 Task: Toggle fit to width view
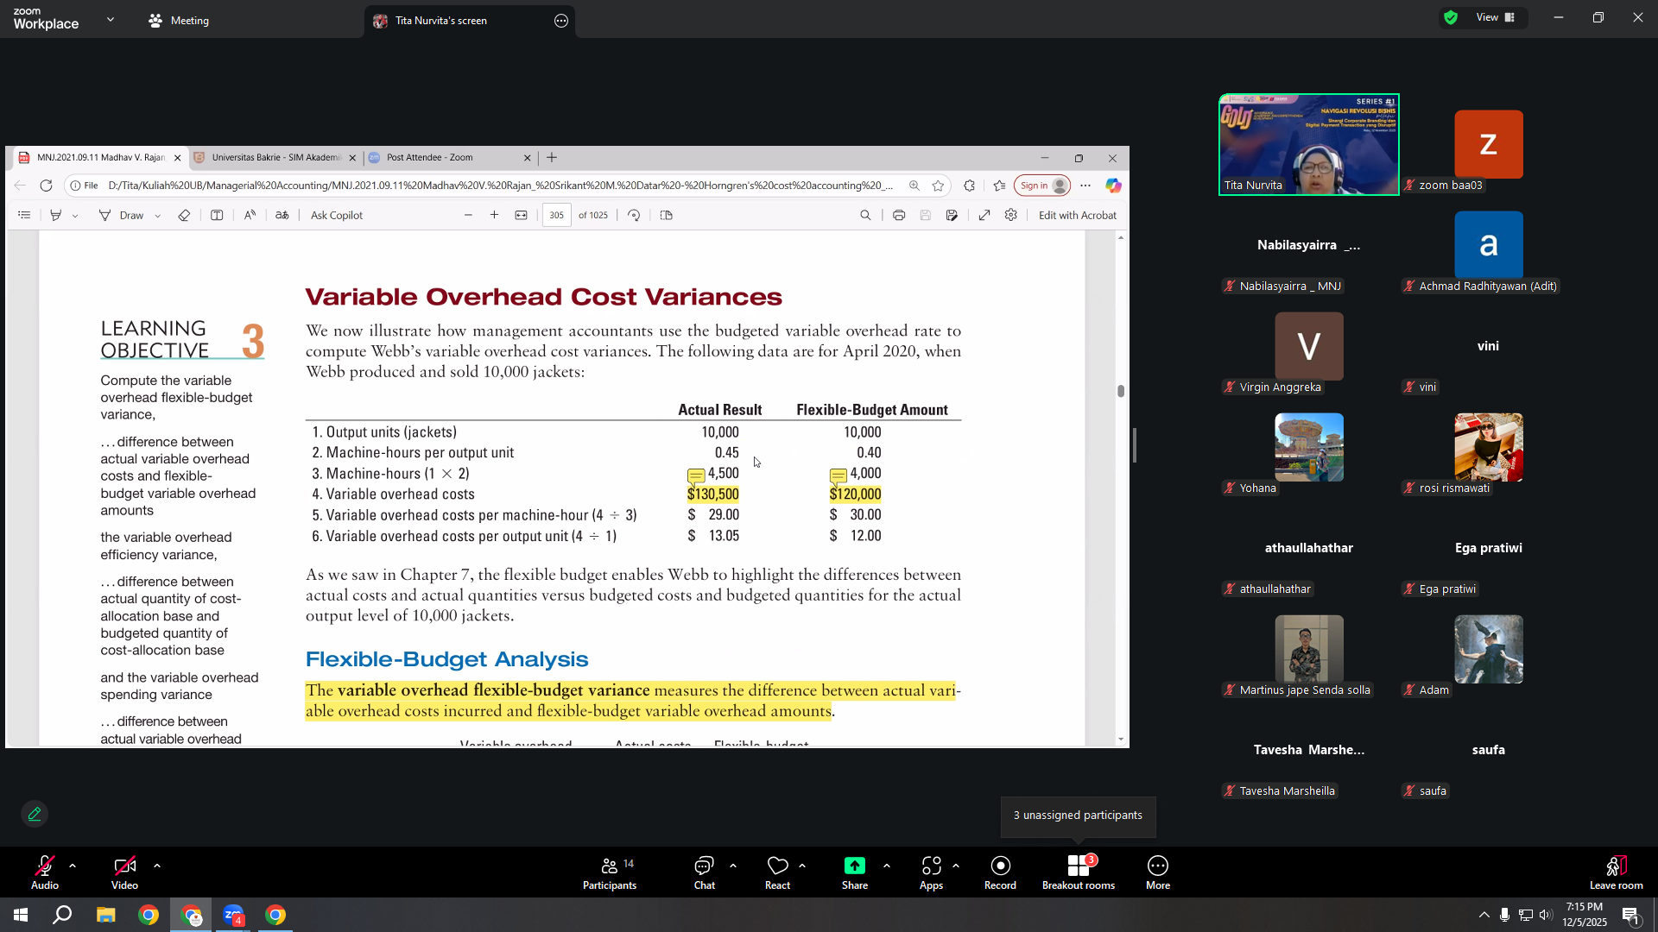521,215
